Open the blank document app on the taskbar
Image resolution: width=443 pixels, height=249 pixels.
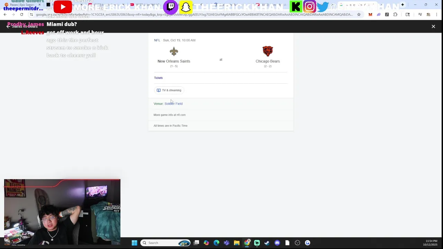click(287, 243)
